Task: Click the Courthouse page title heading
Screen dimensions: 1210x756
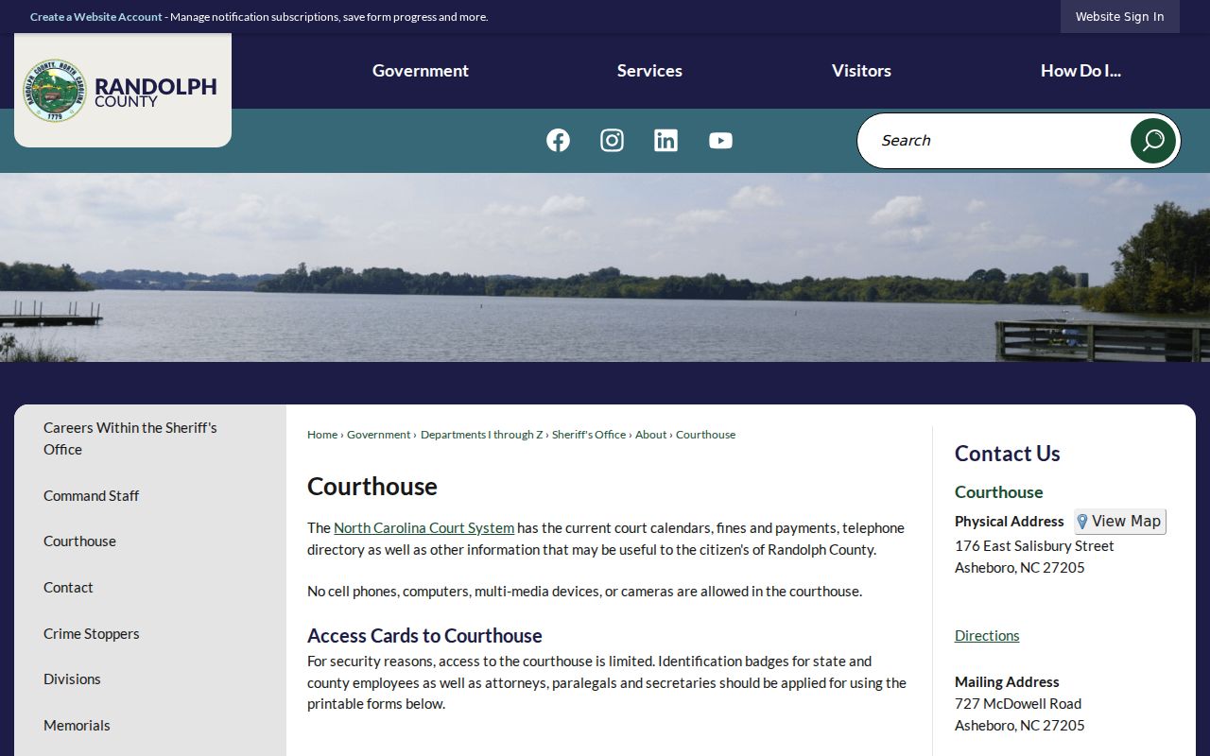Action: [x=372, y=487]
